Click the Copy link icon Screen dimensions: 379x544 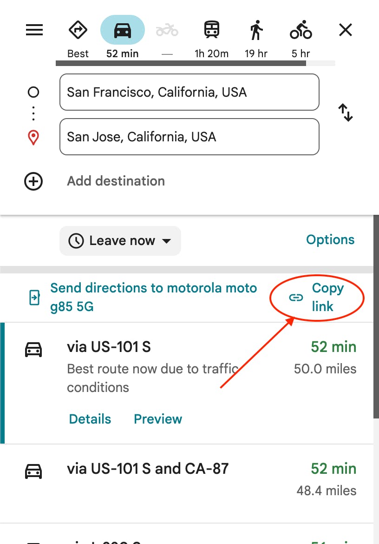click(x=296, y=298)
